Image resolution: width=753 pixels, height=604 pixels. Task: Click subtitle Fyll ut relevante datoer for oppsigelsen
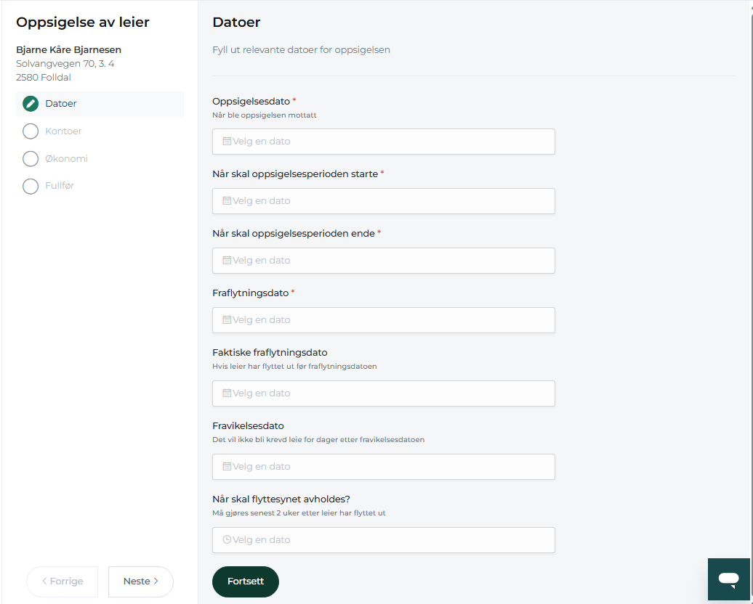[301, 50]
